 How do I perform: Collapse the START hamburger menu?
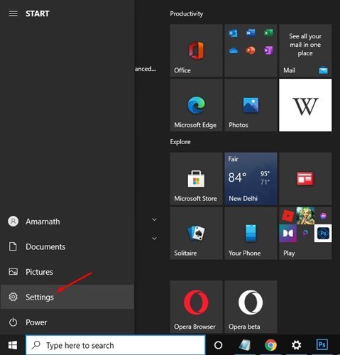(x=13, y=13)
